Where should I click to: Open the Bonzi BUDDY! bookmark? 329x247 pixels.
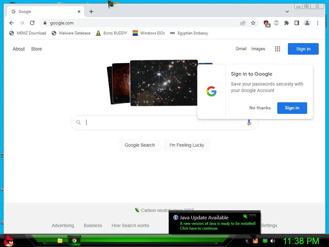111,33
